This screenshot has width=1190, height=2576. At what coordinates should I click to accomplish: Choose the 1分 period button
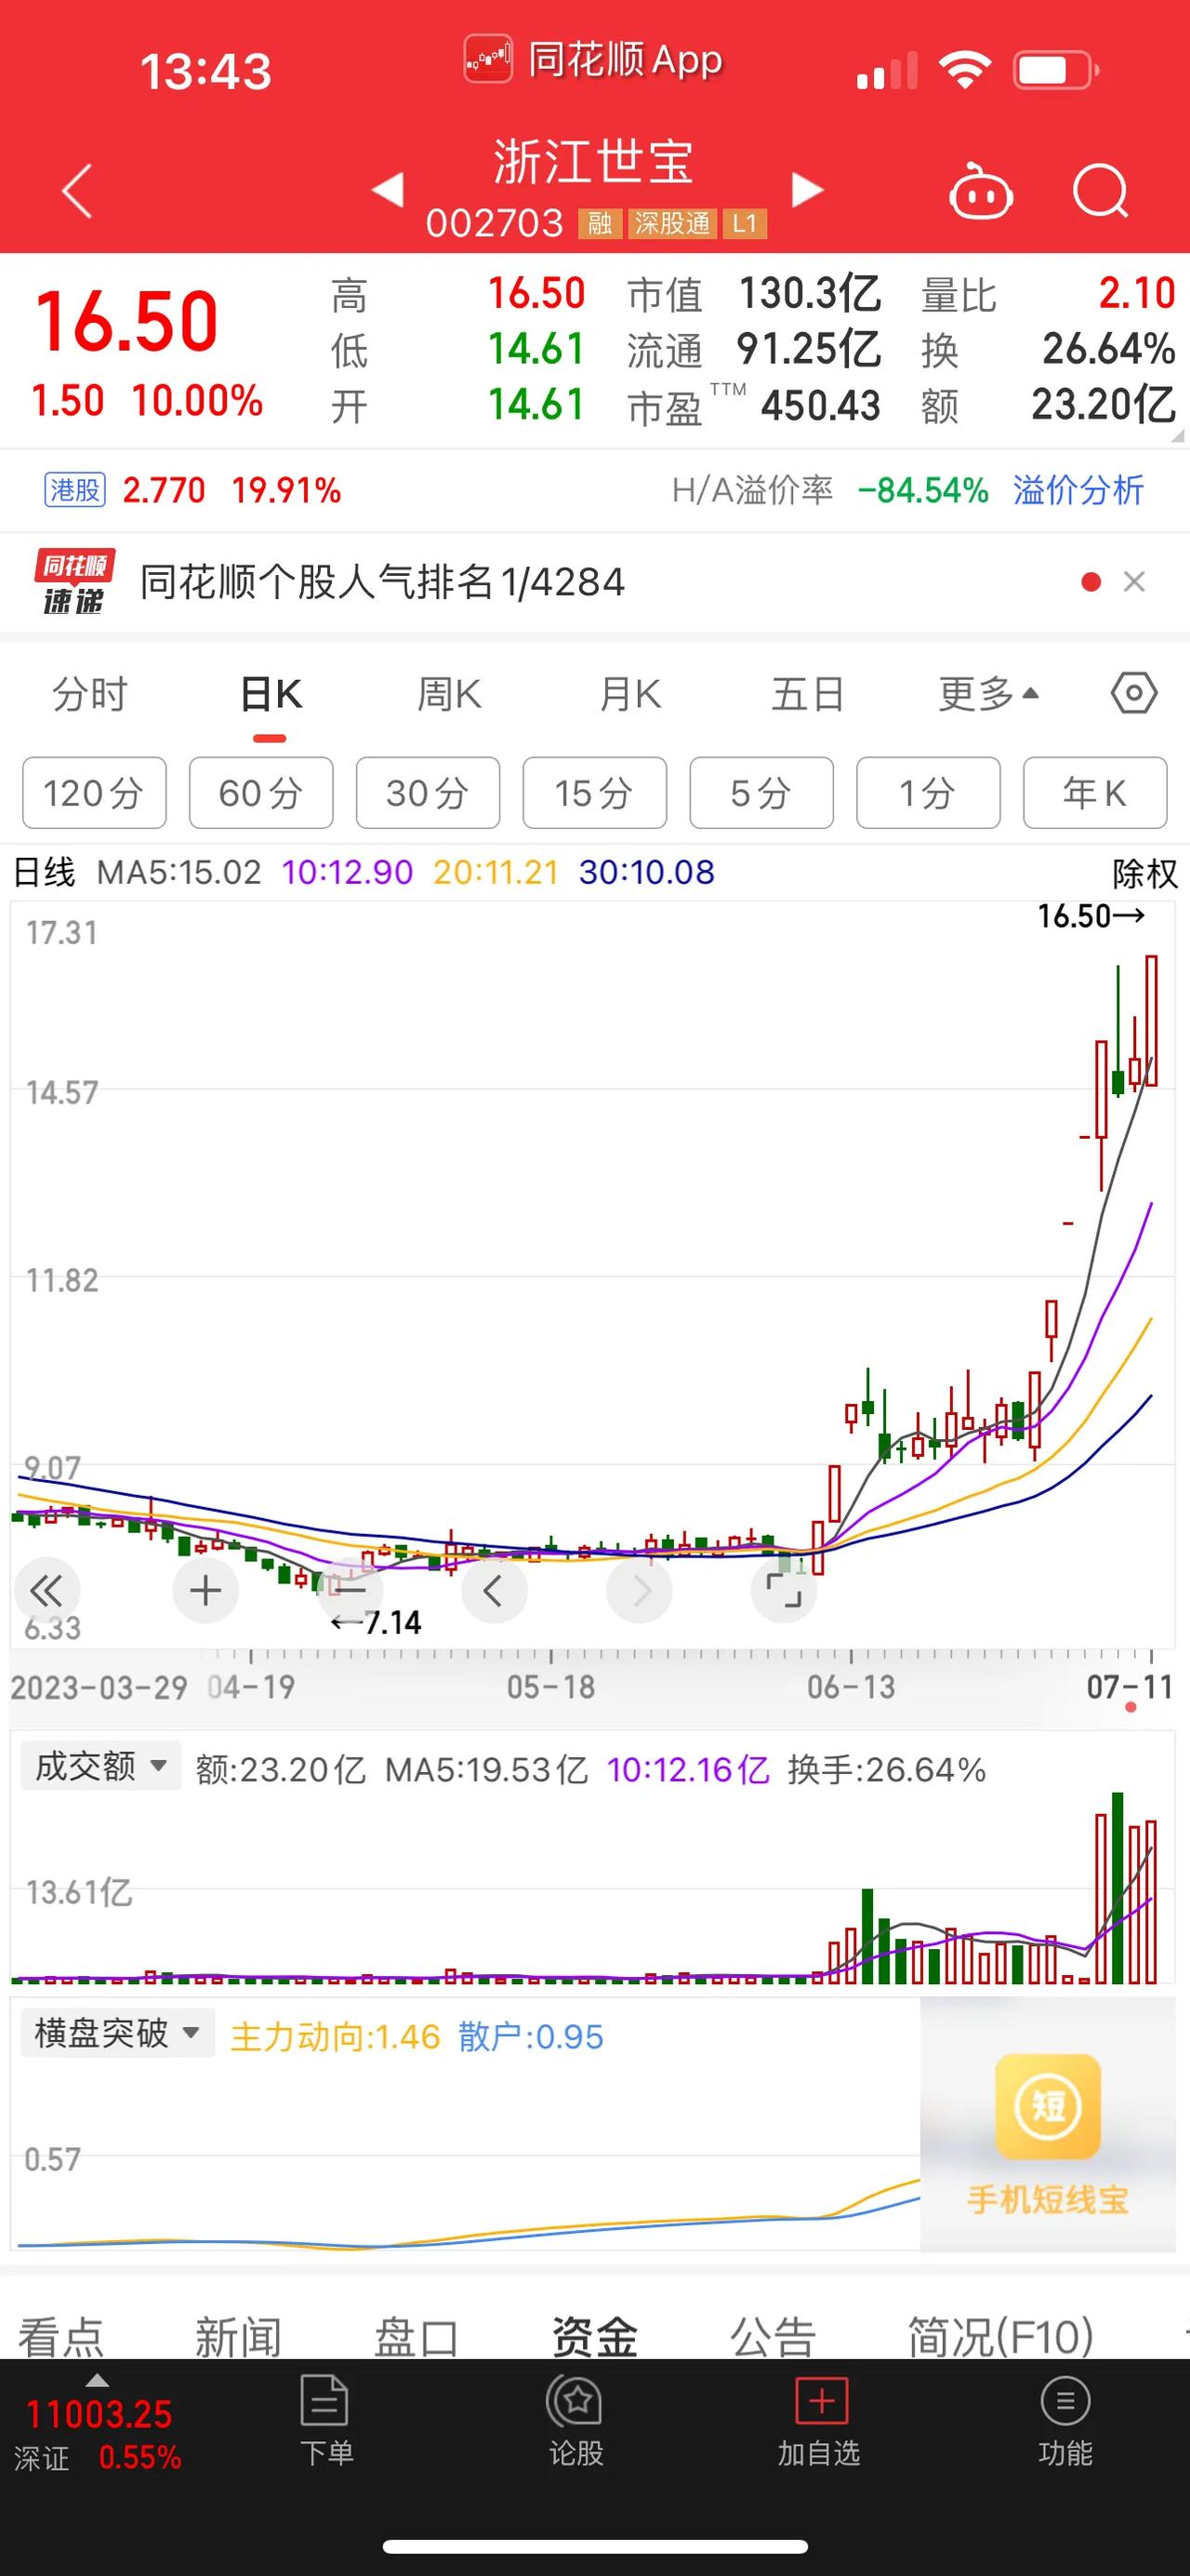(x=928, y=793)
